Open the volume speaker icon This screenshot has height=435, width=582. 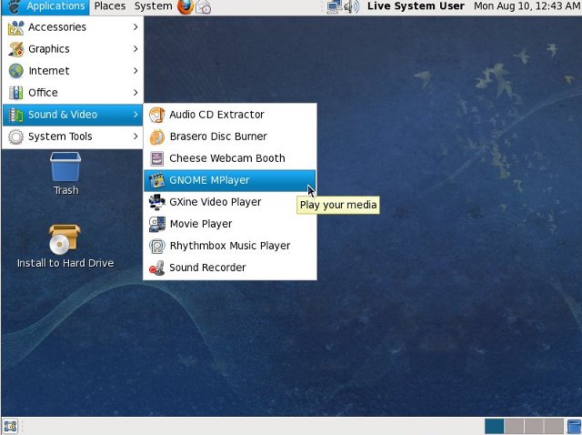[x=352, y=6]
